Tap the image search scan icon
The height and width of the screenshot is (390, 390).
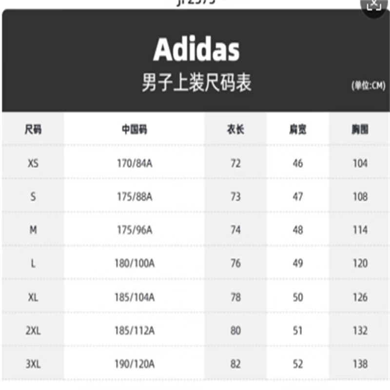click(x=374, y=6)
